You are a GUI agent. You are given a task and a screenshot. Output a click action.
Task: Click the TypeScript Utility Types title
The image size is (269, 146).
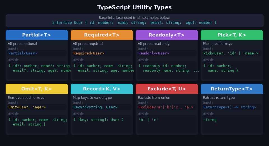(x=134, y=7)
